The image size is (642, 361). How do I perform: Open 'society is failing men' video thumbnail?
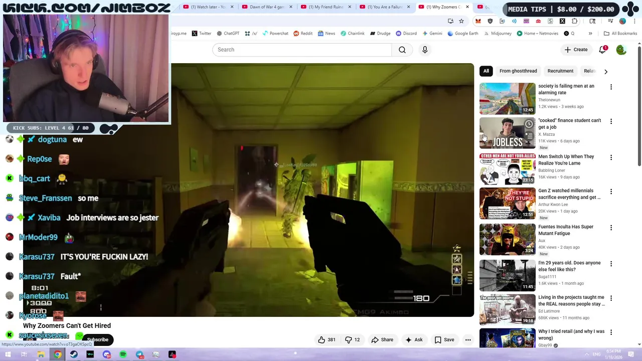pos(507,98)
